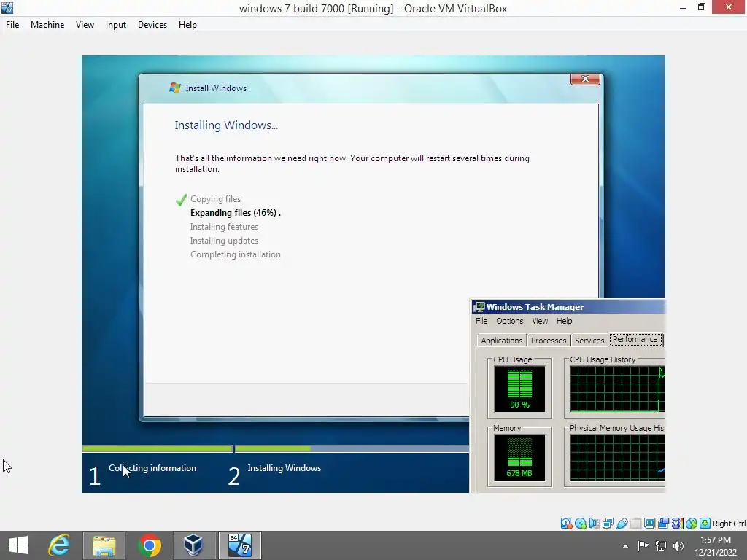
Task: Click the CPU Usage 90 % gauge
Action: point(519,389)
